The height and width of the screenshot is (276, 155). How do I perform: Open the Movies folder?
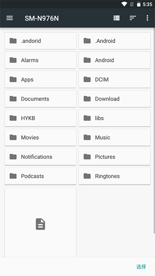[x=40, y=137]
